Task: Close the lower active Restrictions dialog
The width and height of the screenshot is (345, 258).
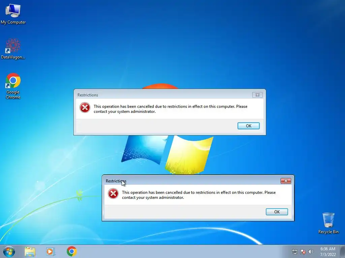Action: point(286,181)
